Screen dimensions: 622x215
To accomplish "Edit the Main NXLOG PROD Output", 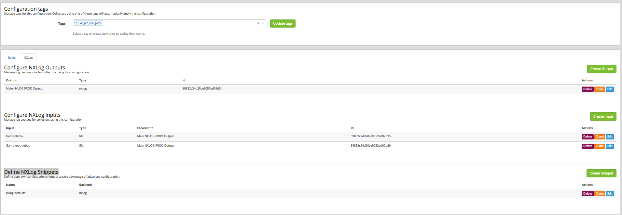I will pos(610,89).
